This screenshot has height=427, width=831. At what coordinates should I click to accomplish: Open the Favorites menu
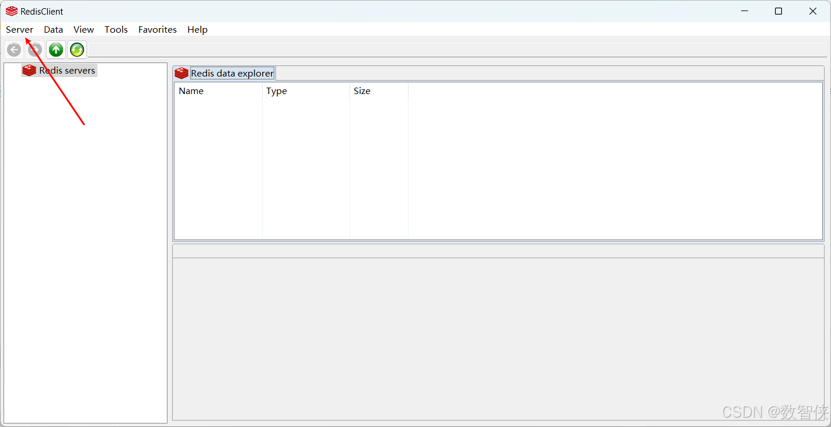coord(157,29)
